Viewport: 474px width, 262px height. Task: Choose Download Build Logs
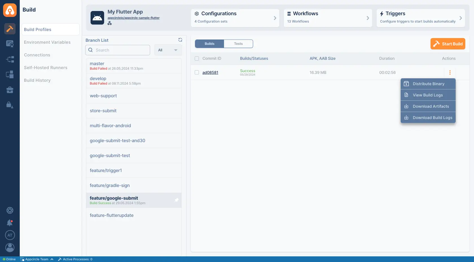pos(428,118)
